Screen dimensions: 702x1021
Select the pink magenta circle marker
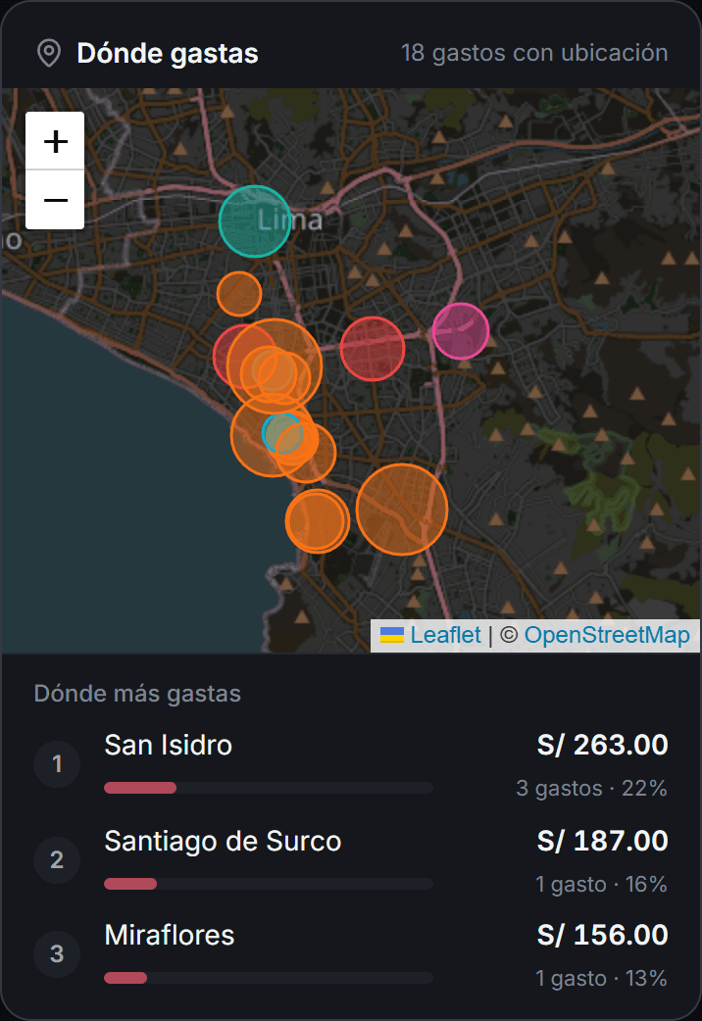point(461,331)
